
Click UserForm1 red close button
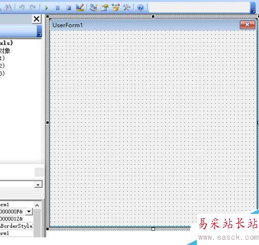click(x=248, y=25)
